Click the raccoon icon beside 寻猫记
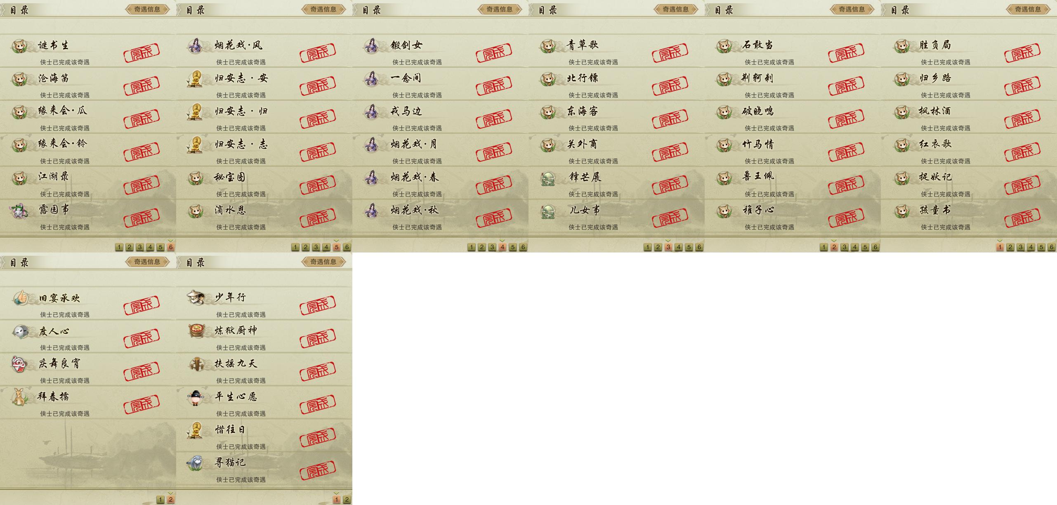This screenshot has width=1057, height=505. tap(196, 463)
